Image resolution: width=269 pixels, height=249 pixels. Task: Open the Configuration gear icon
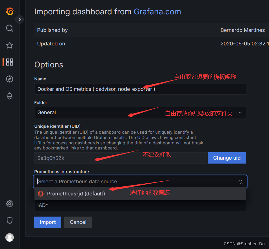(10, 204)
